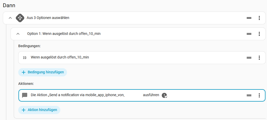Collapse the 'Aus 3 Optionen auswählen' block
Screen dimensions: 267x120
pos(10,18)
